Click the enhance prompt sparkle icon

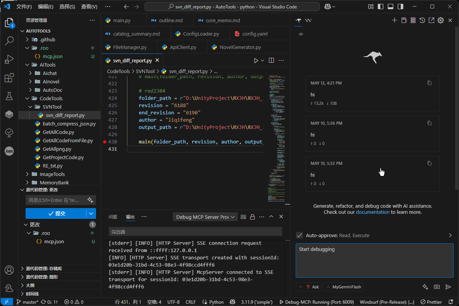(x=425, y=287)
